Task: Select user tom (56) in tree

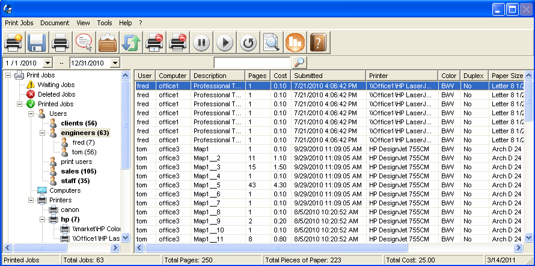Action: pyautogui.click(x=84, y=152)
